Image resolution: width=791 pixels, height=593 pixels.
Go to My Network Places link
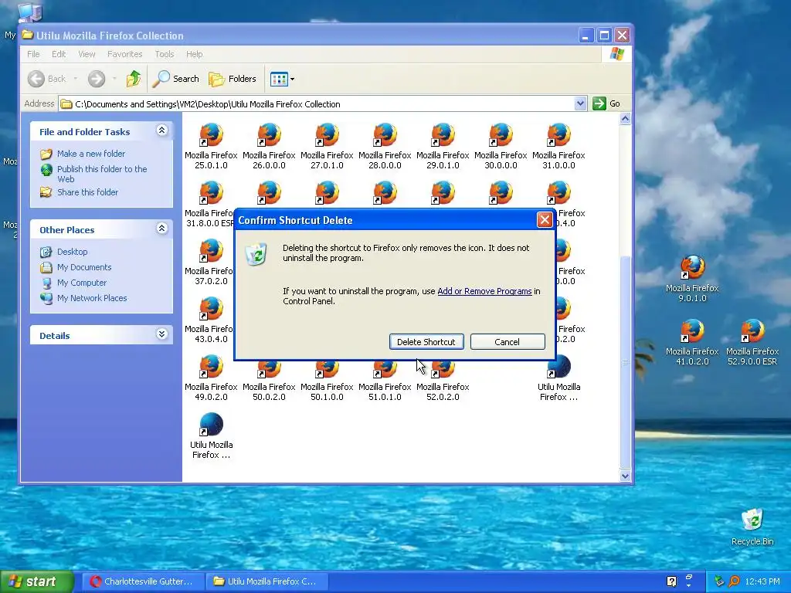[92, 298]
